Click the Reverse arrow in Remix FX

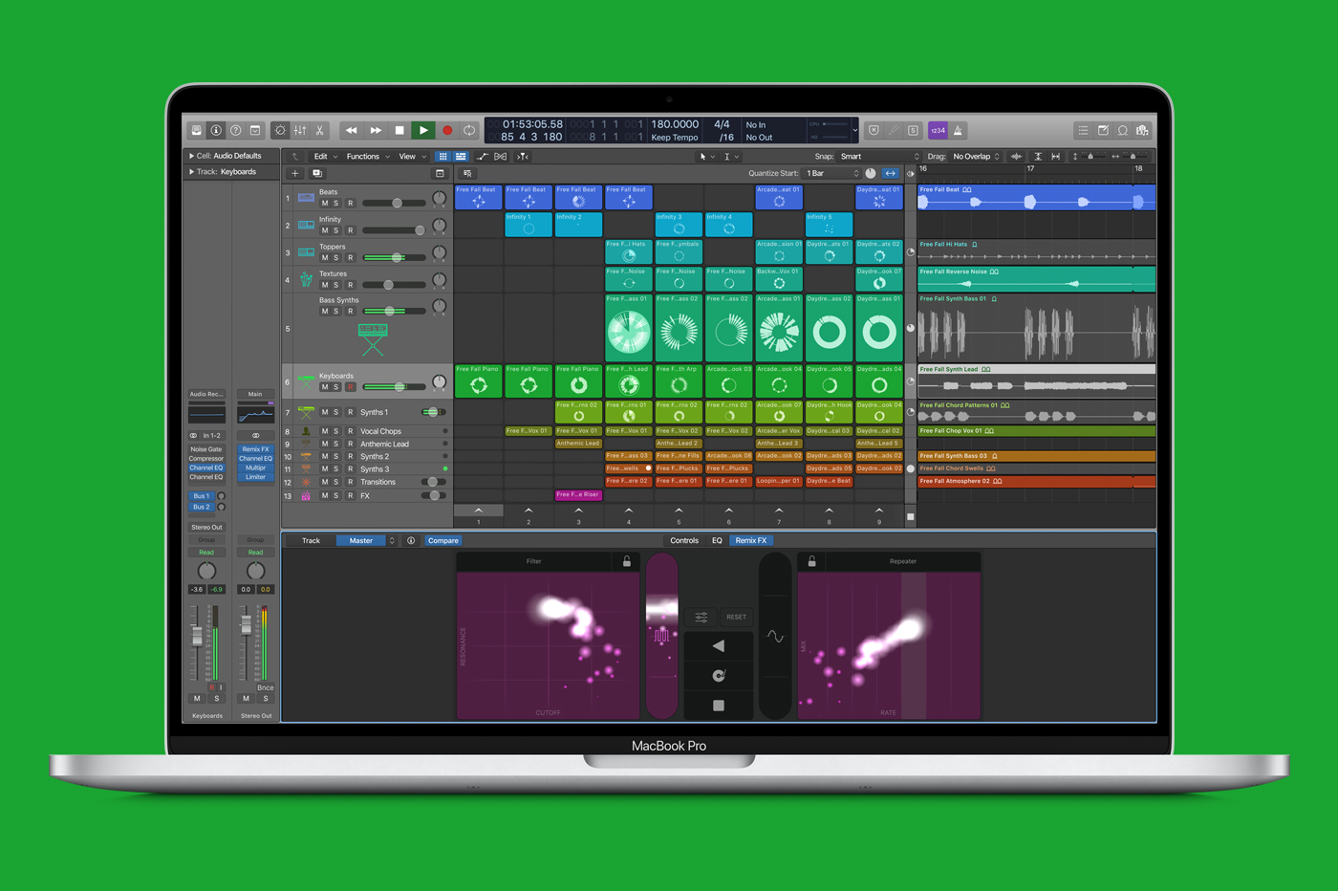pos(719,646)
